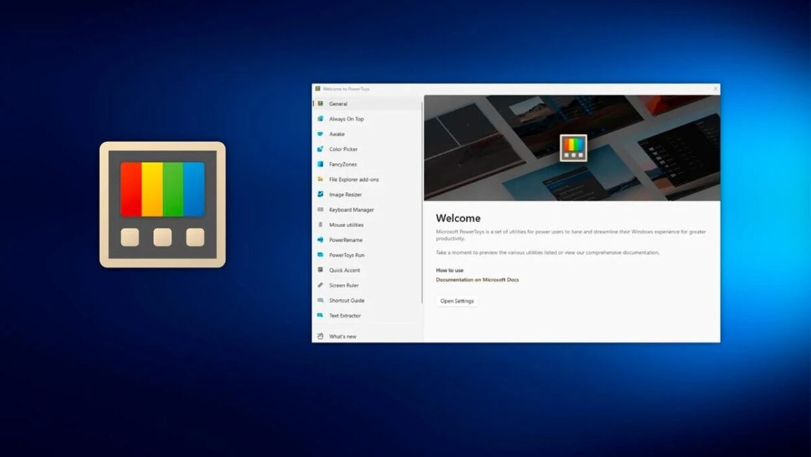This screenshot has height=457, width=811.
Task: Click the Awake coffee cup icon
Action: pos(320,134)
